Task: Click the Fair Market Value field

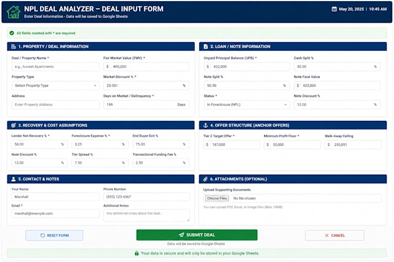Action: pyautogui.click(x=146, y=67)
